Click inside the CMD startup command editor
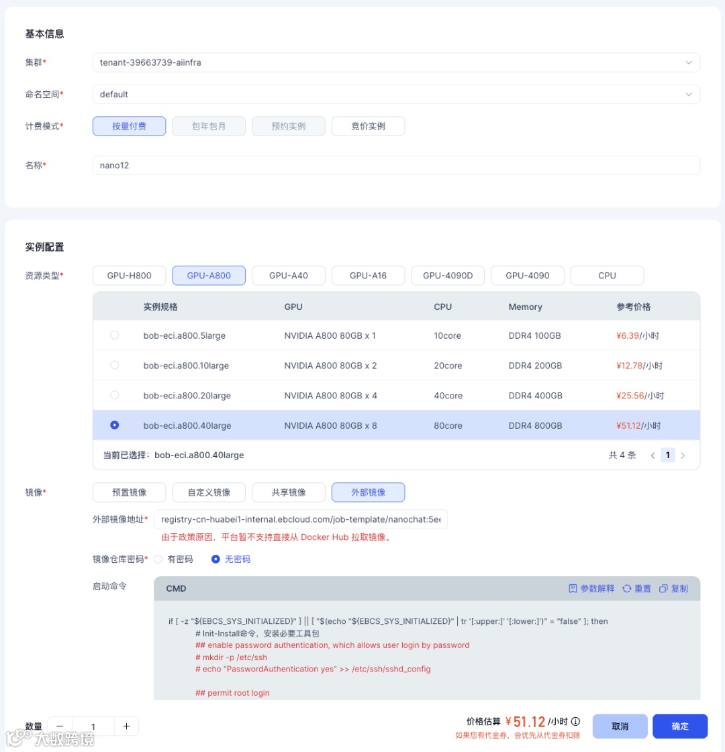Image resolution: width=725 pixels, height=752 pixels. point(427,650)
